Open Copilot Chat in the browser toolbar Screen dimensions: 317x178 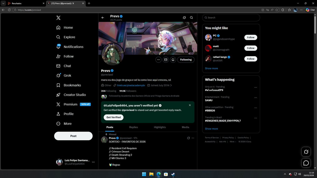310,10
